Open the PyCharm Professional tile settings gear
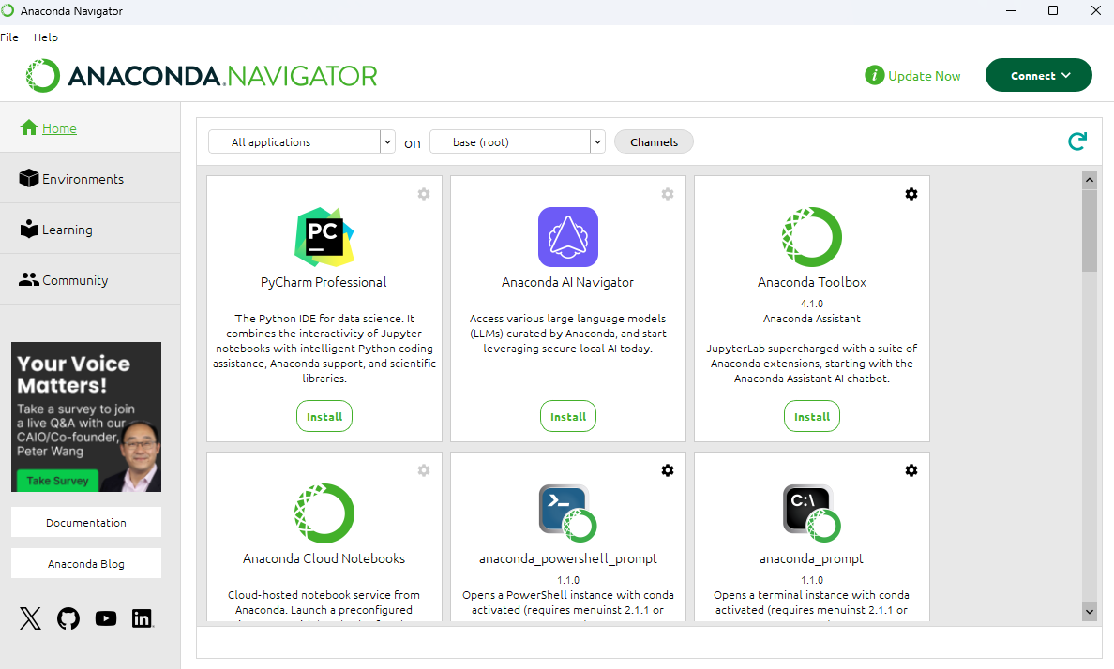The image size is (1114, 669). point(424,194)
